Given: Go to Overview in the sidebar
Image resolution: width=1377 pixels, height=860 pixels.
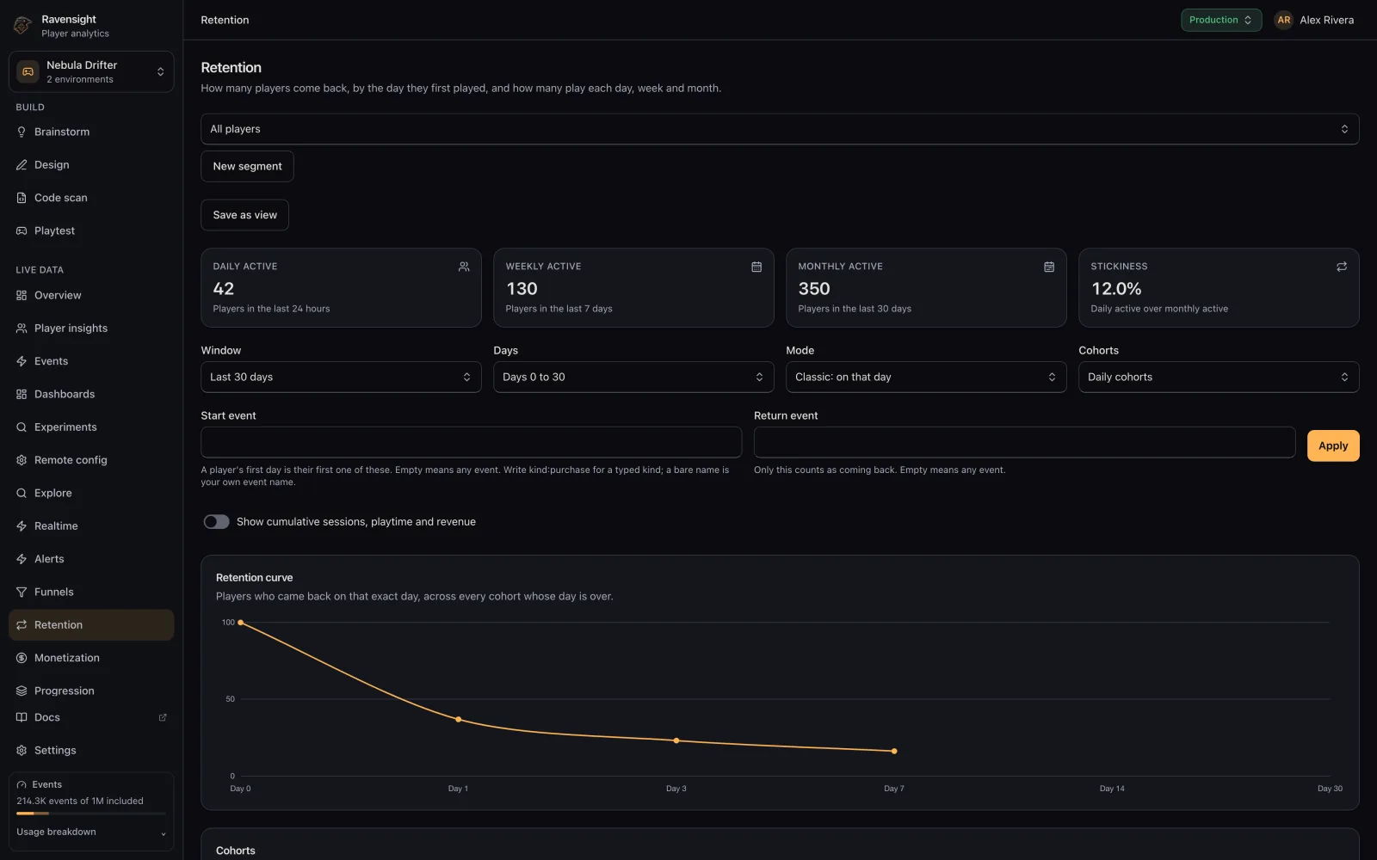Looking at the screenshot, I should tap(91, 296).
